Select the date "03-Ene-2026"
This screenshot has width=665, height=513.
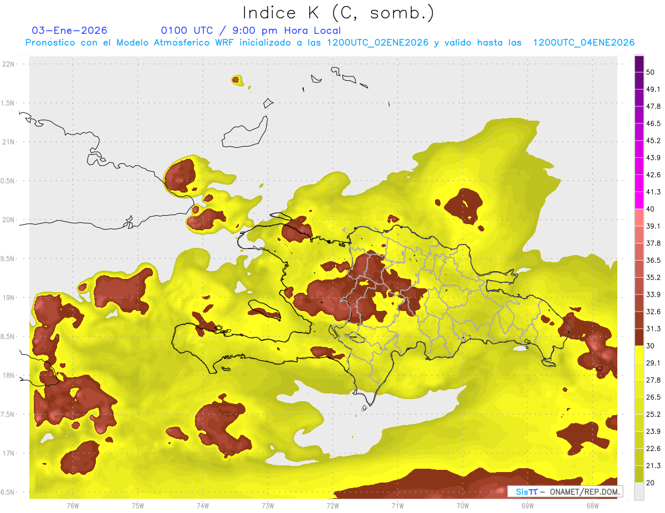point(70,30)
